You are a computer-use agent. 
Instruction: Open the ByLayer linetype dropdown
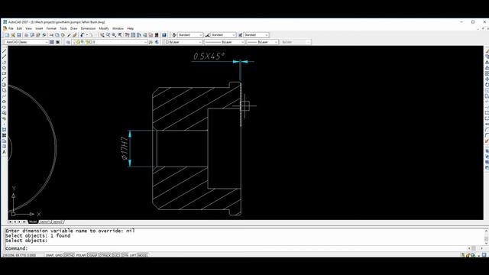(x=225, y=42)
